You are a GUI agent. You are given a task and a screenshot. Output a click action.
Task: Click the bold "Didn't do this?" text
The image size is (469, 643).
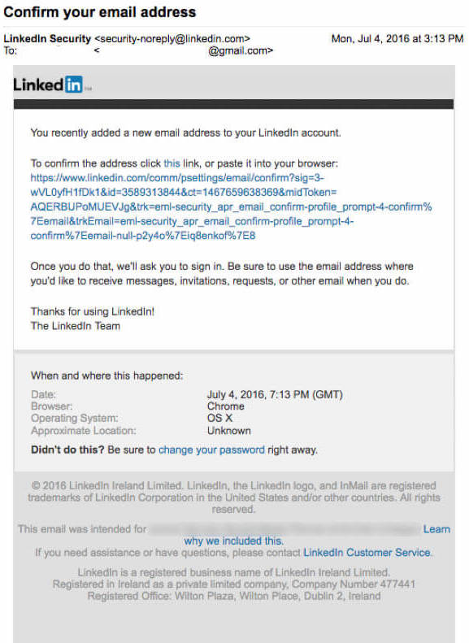pyautogui.click(x=67, y=450)
